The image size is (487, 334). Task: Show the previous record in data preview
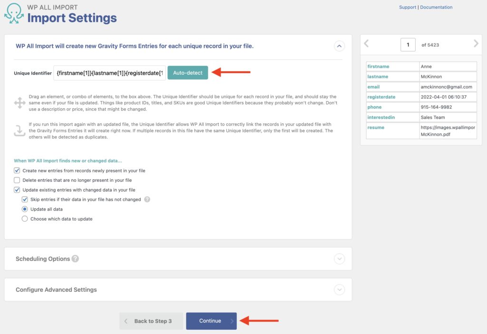click(x=366, y=43)
